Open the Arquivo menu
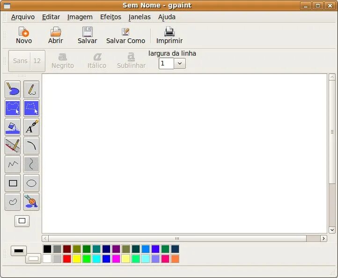 [x=23, y=17]
